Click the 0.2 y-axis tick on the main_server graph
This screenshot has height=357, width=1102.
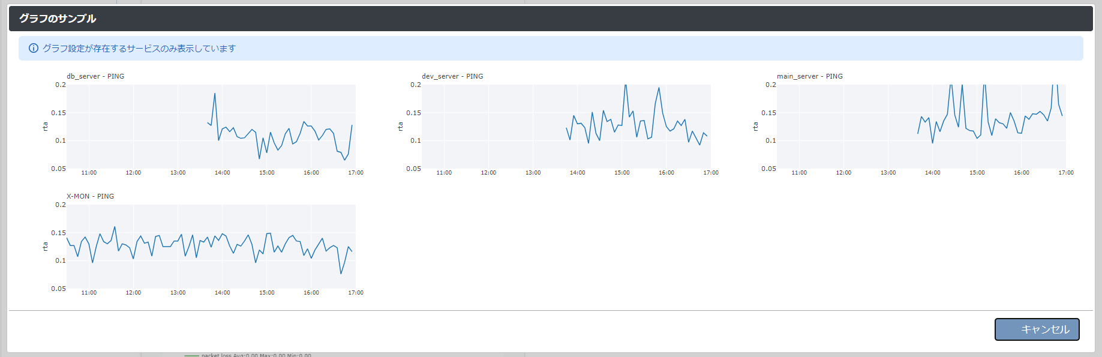(770, 85)
